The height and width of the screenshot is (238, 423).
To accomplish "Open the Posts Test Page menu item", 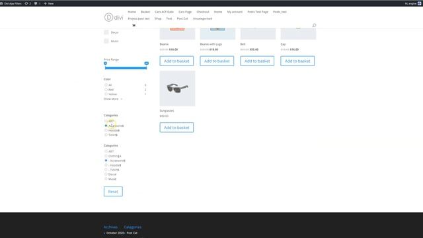I will coord(258,12).
